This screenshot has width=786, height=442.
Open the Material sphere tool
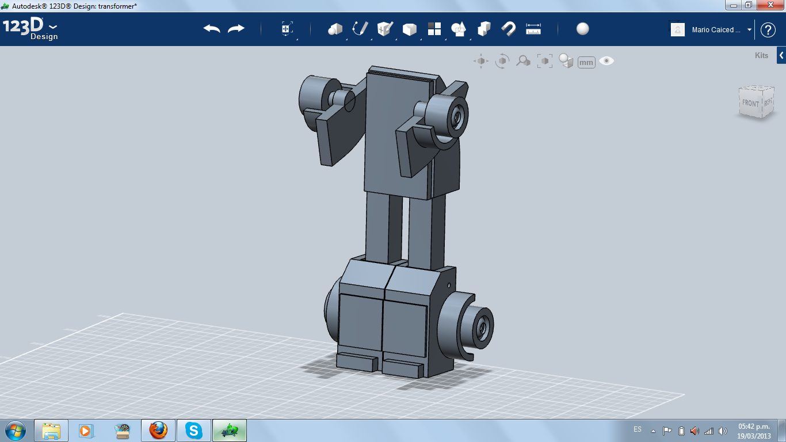pyautogui.click(x=583, y=29)
